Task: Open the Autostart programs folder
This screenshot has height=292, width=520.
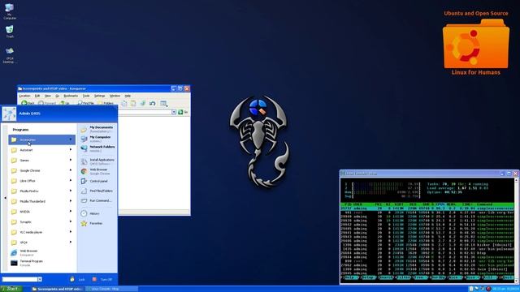Action: tap(41, 150)
